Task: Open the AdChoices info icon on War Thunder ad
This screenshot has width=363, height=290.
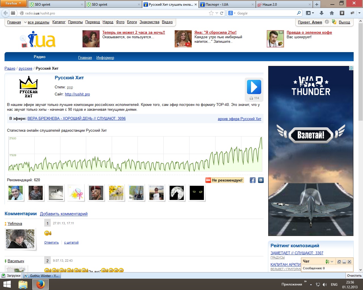Action: 351,68
